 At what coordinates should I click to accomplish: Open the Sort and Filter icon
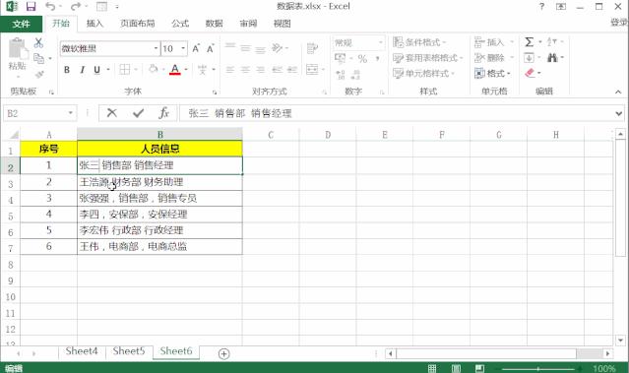point(552,41)
